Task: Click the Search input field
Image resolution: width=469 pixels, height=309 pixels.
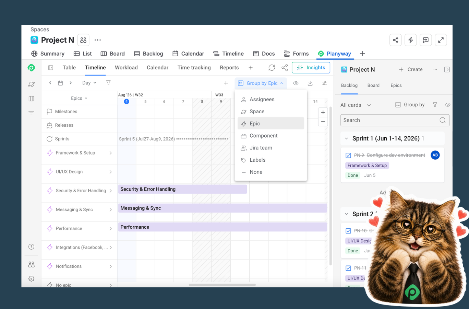Action: click(395, 120)
